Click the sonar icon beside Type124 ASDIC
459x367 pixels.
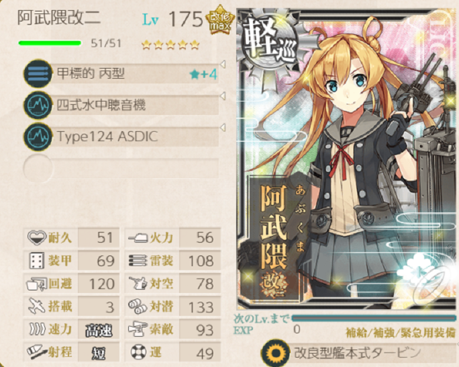coord(38,136)
